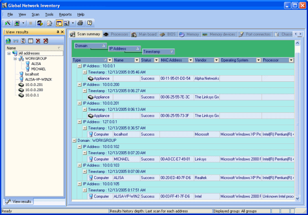Collapse the WORKGROUP tree node
Image resolution: width=308 pixels, height=215 pixels.
click(15, 59)
